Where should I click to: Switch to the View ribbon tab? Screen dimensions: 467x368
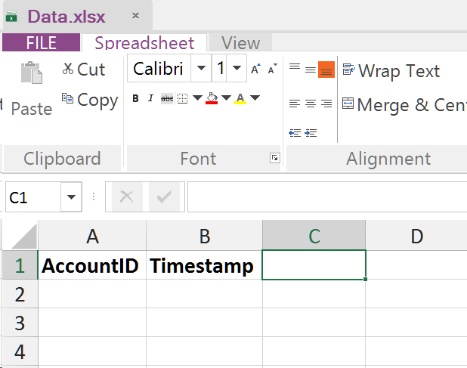pos(240,43)
